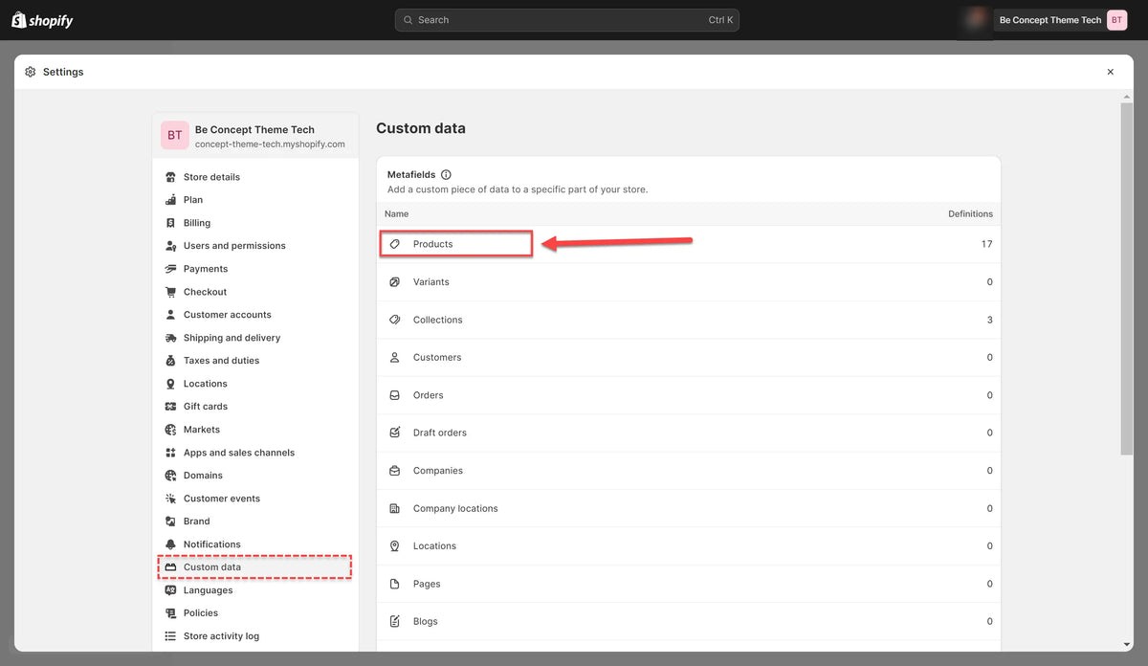Click concept-theme-tech.myshopify.com store URL

tap(270, 144)
